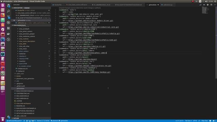Click the editor minimap preview

tap(205, 11)
